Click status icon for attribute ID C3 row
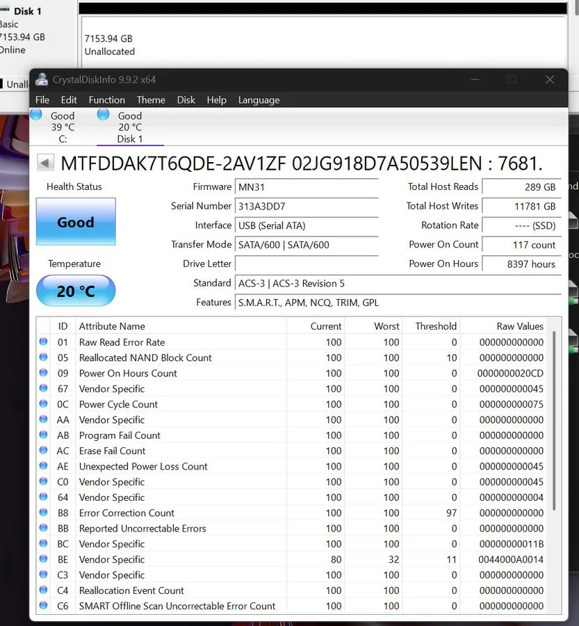The height and width of the screenshot is (626, 579). point(44,574)
